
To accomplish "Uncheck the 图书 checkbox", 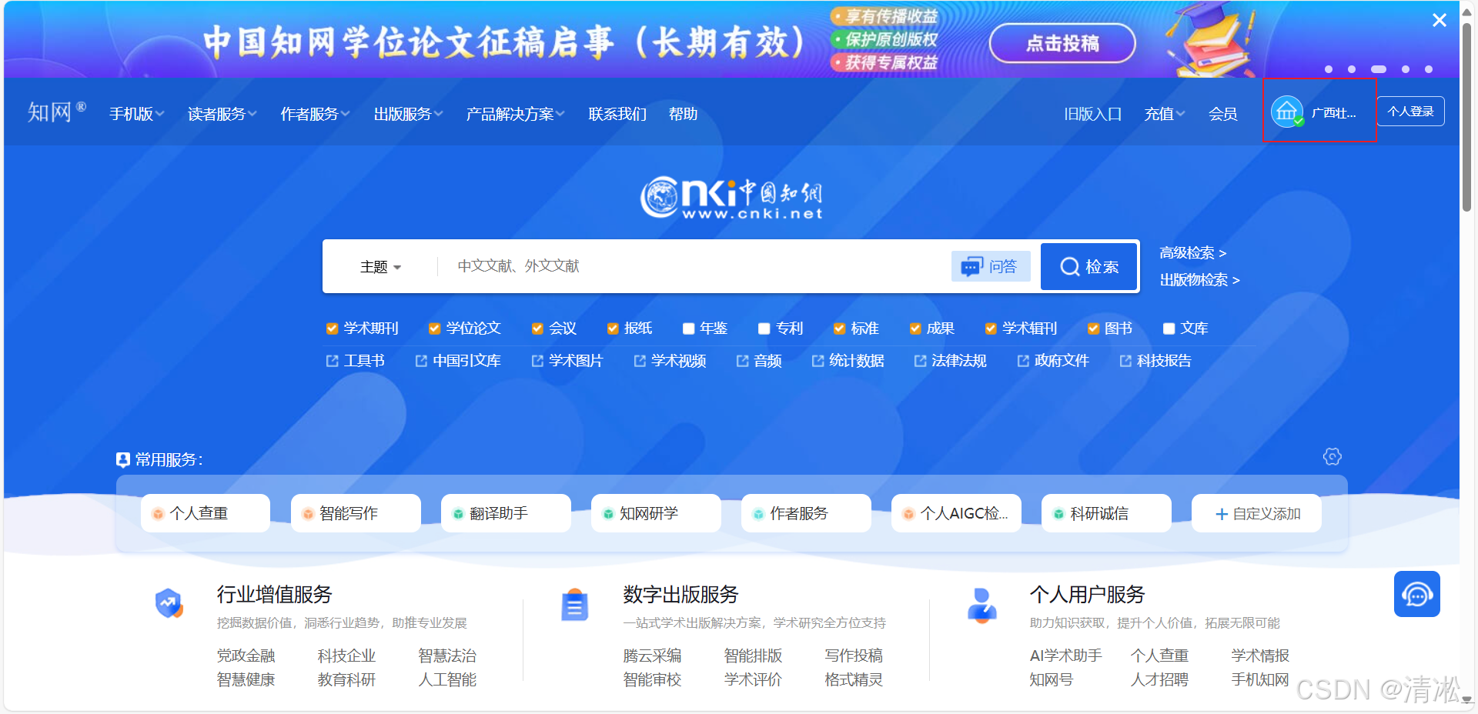I will [x=1092, y=329].
